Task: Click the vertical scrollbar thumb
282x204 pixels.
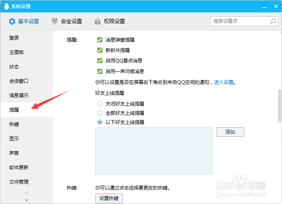Action: [x=279, y=106]
